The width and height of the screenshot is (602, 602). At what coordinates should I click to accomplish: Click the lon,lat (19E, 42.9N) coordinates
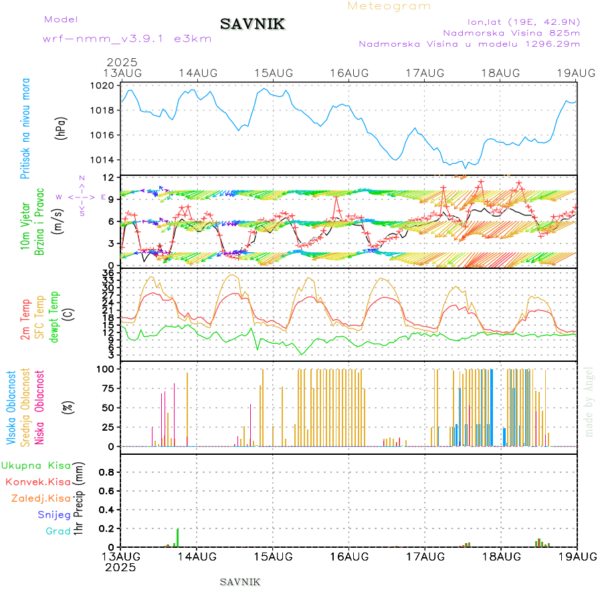pos(523,21)
